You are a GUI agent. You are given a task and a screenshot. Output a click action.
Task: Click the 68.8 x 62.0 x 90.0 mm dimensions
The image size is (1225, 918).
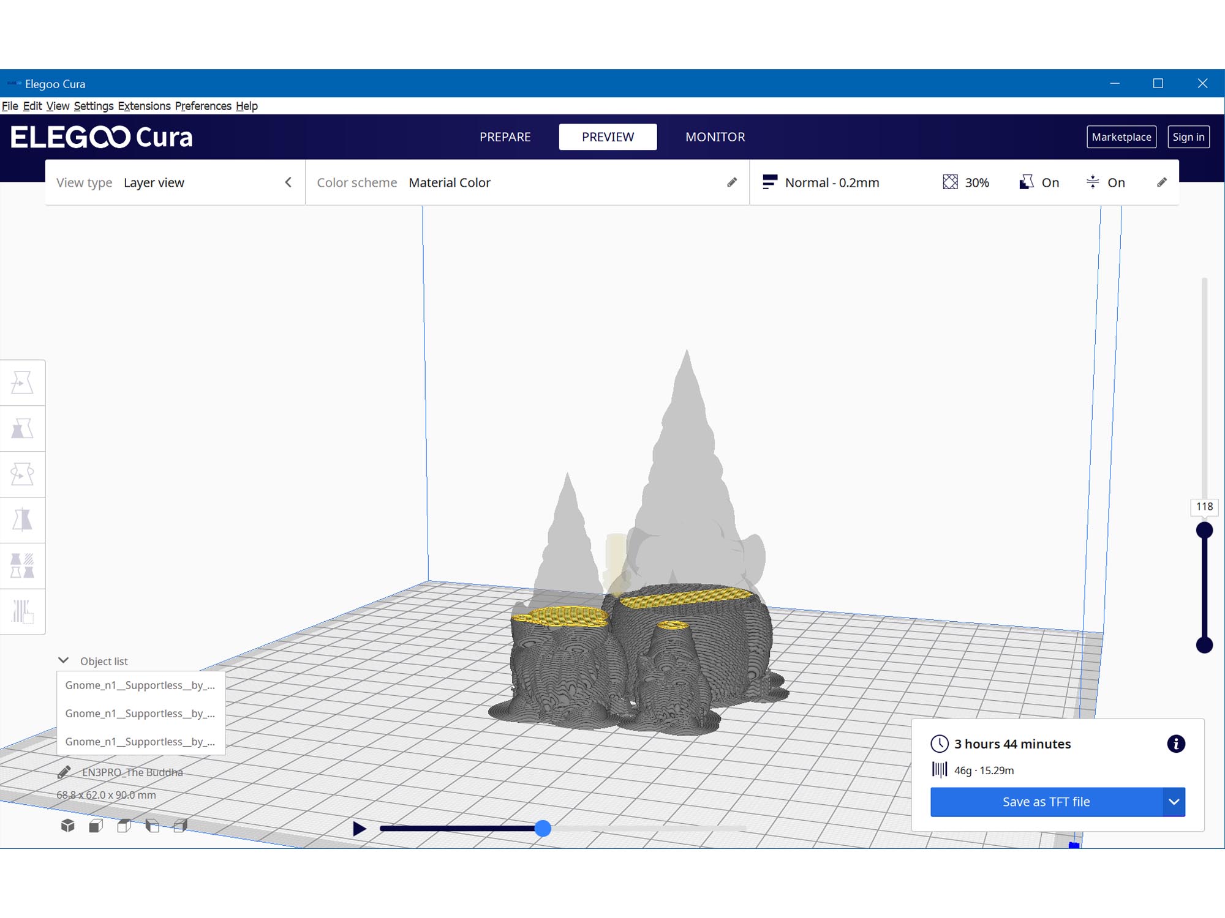click(x=106, y=795)
